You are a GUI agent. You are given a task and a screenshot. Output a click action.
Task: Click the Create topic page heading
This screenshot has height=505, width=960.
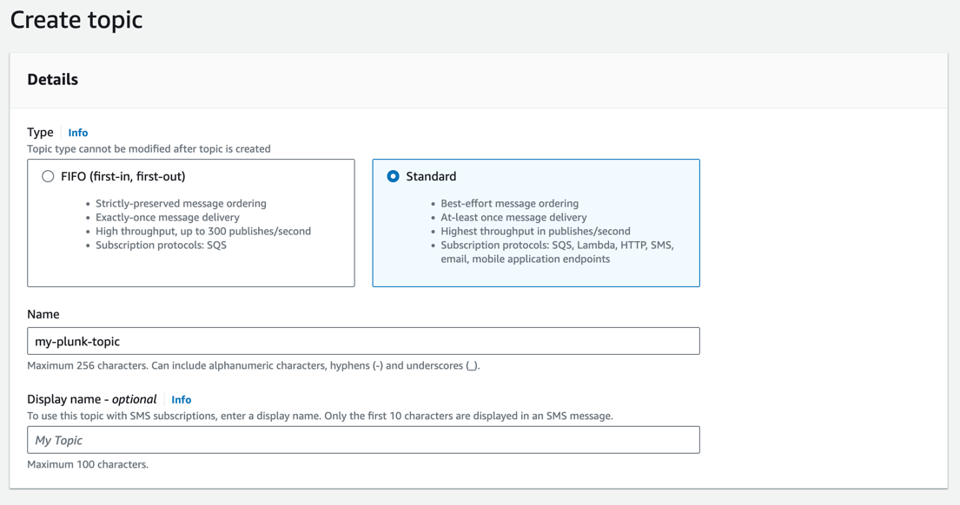76,20
